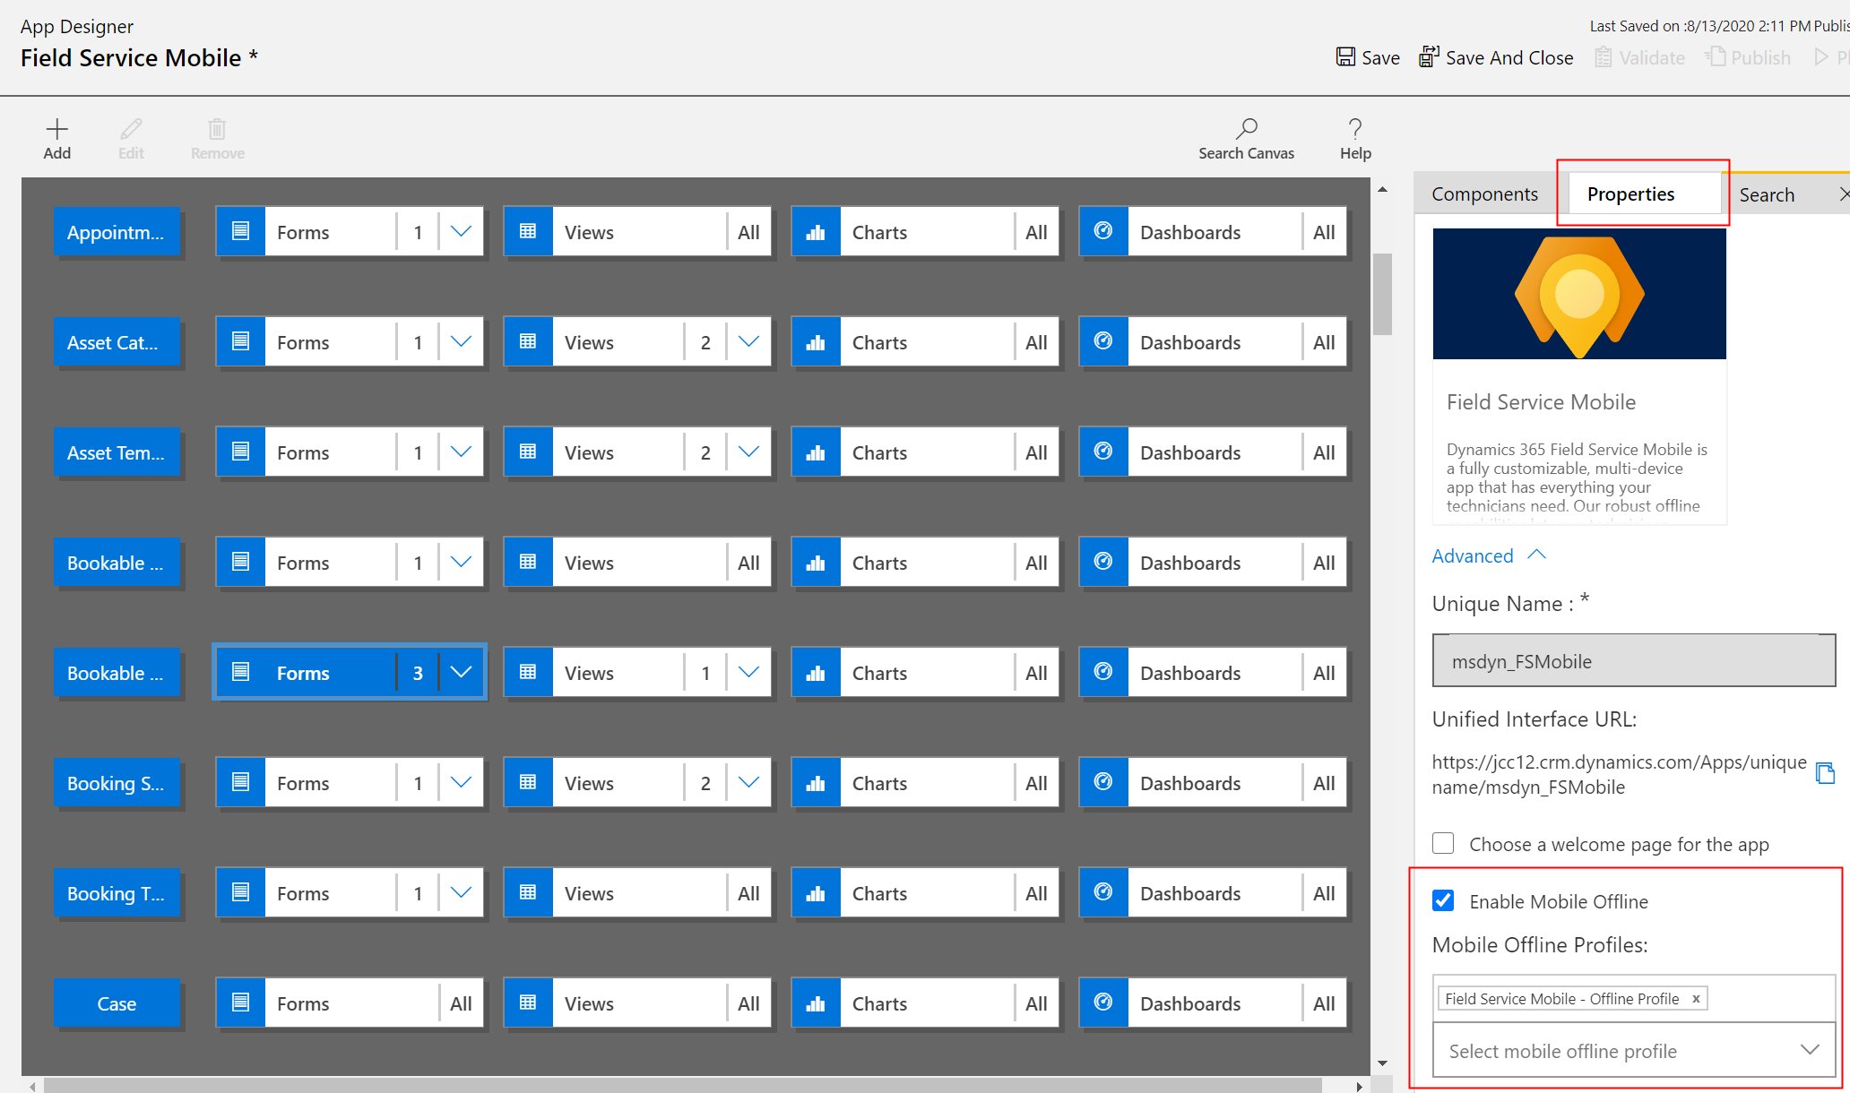Expand Views dropdown in Booking S row

[x=748, y=783]
